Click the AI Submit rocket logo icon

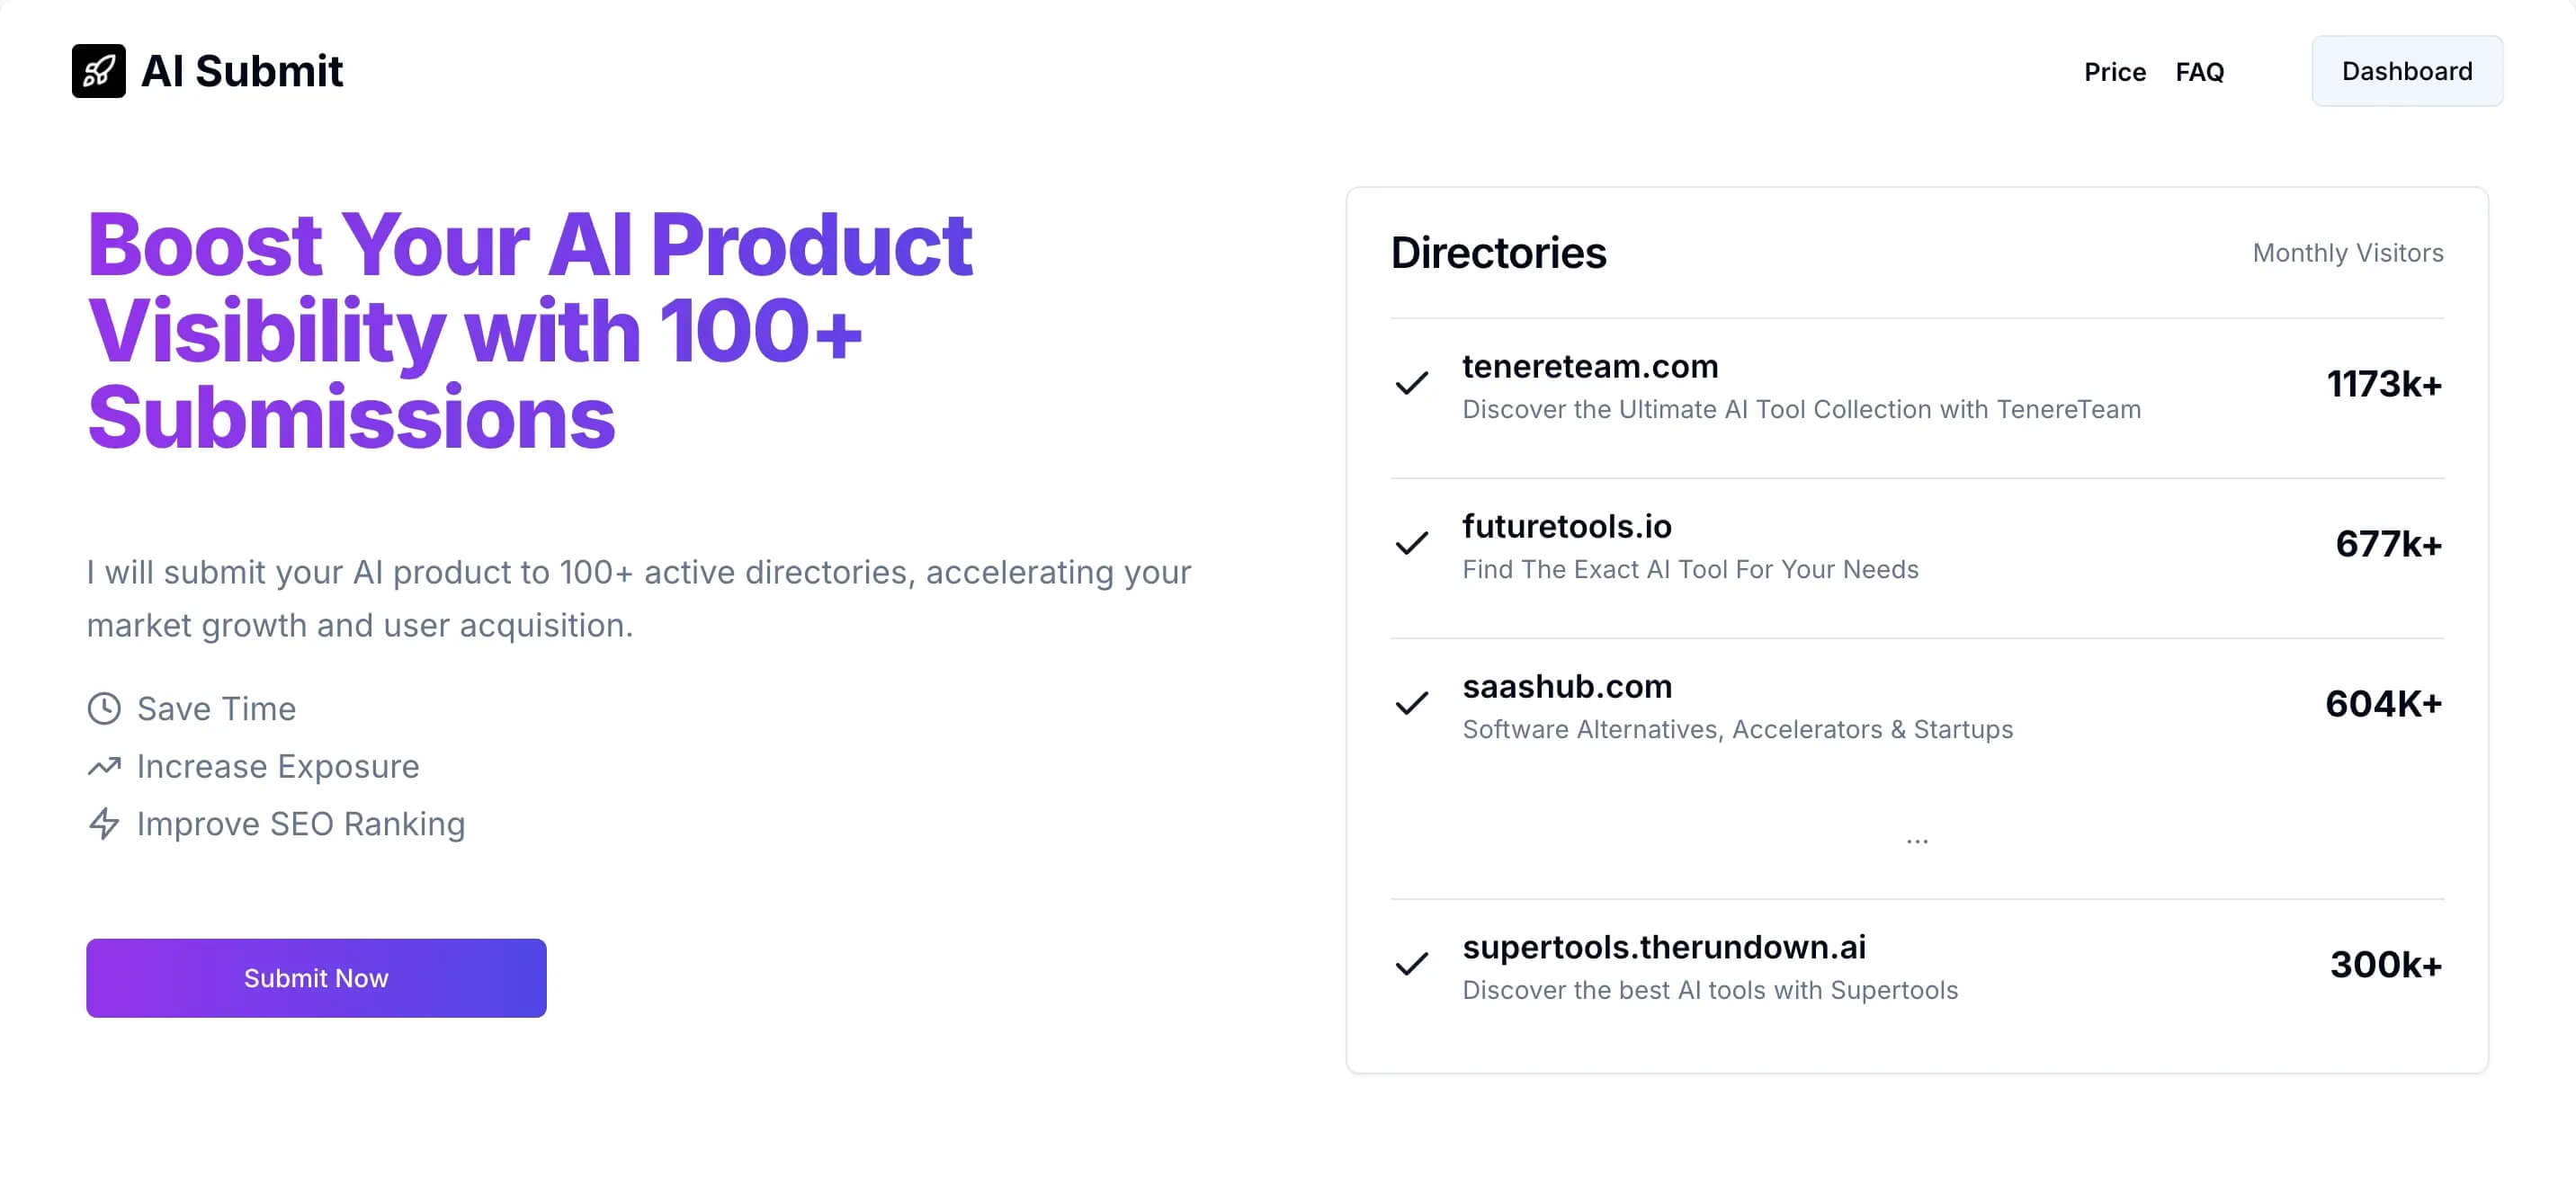pyautogui.click(x=99, y=70)
